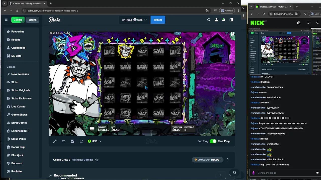Expand game to fullscreen

55,141
